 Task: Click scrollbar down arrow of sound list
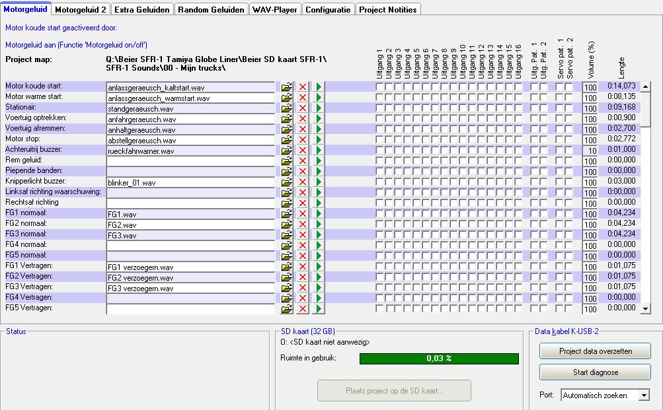645,309
